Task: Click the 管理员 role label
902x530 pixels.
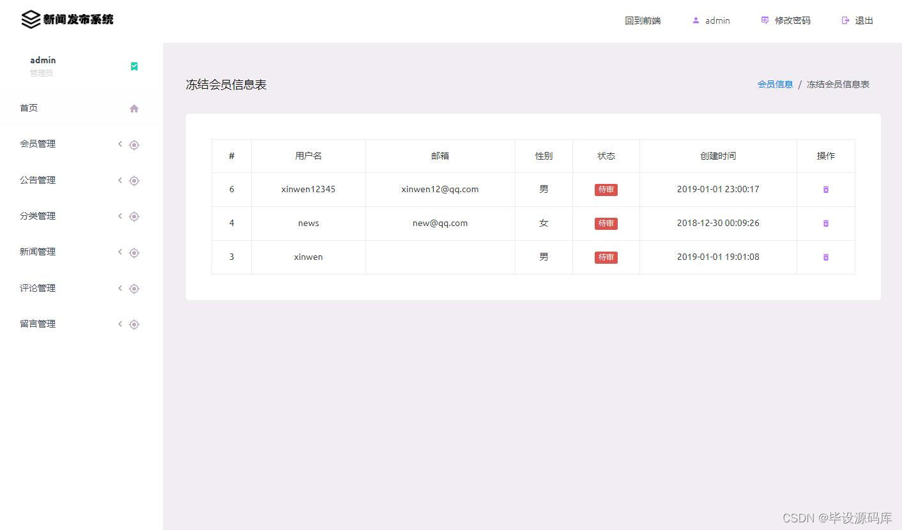Action: [x=42, y=73]
